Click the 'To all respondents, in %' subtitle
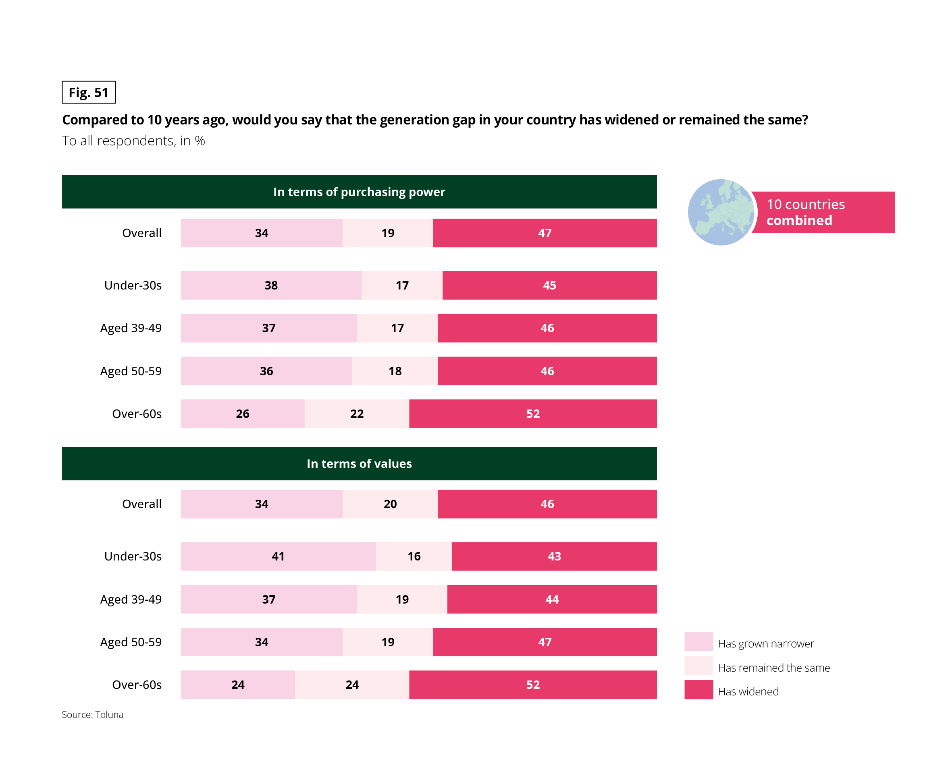The image size is (952, 761). click(133, 141)
